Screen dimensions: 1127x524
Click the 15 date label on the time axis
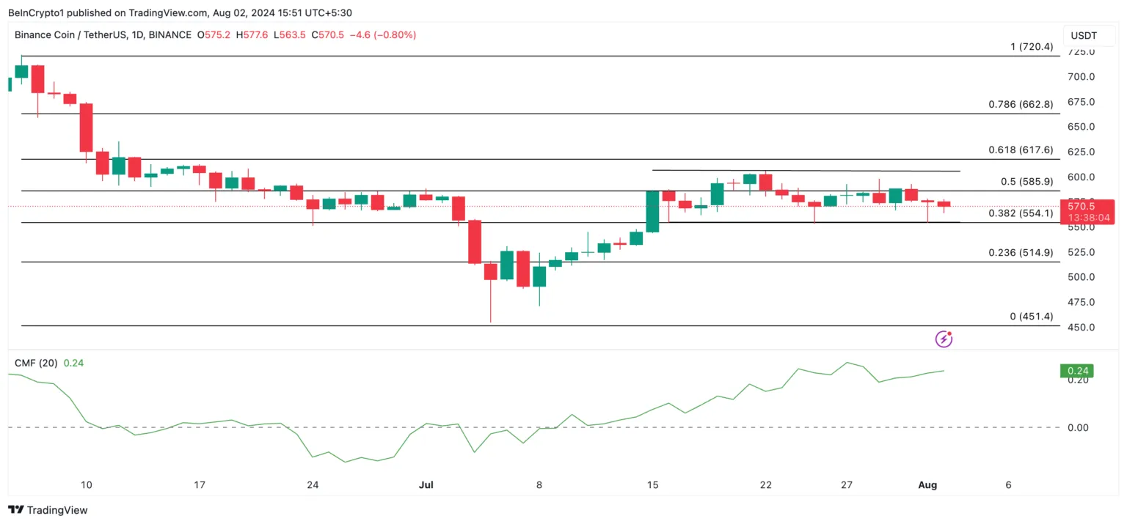(x=652, y=485)
